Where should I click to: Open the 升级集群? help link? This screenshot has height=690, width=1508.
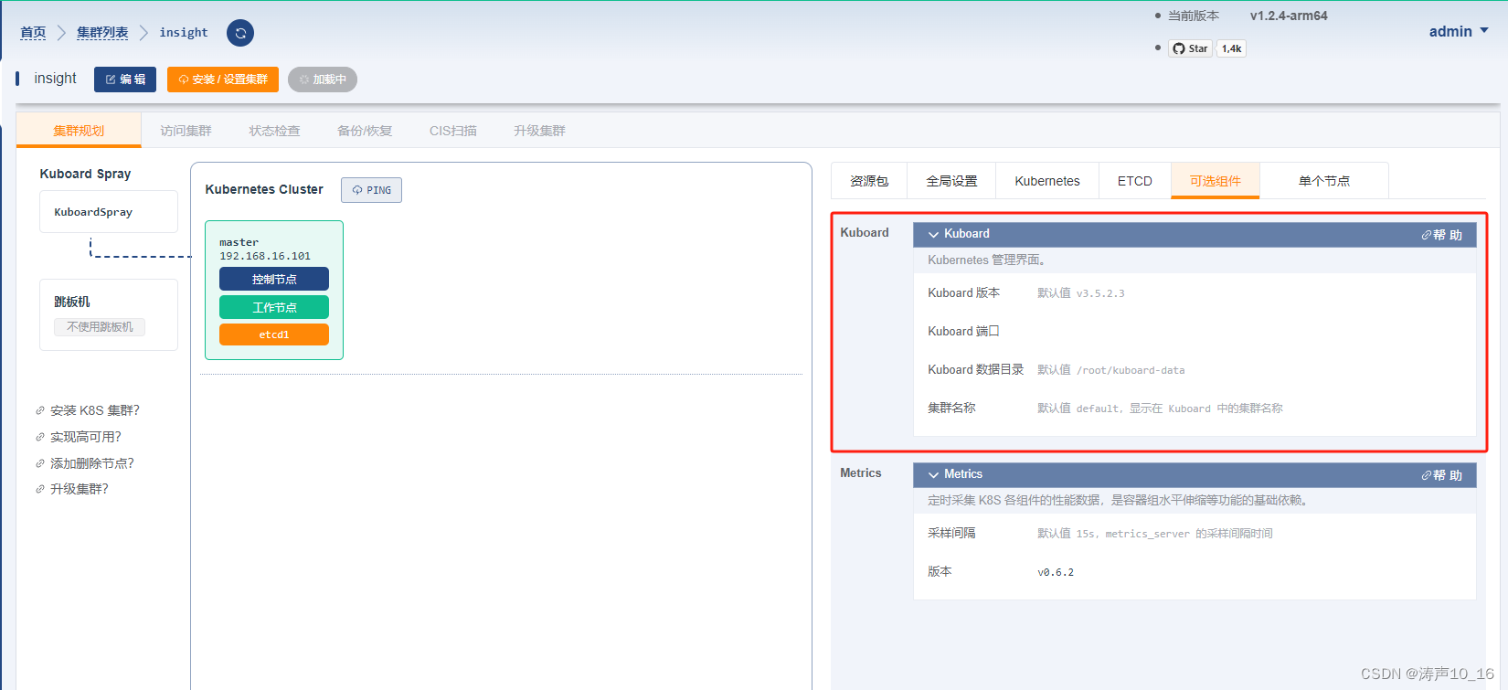pyautogui.click(x=79, y=489)
